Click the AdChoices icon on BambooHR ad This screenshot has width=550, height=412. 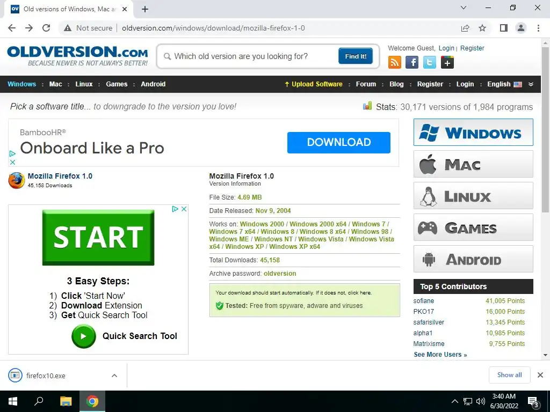(x=13, y=153)
